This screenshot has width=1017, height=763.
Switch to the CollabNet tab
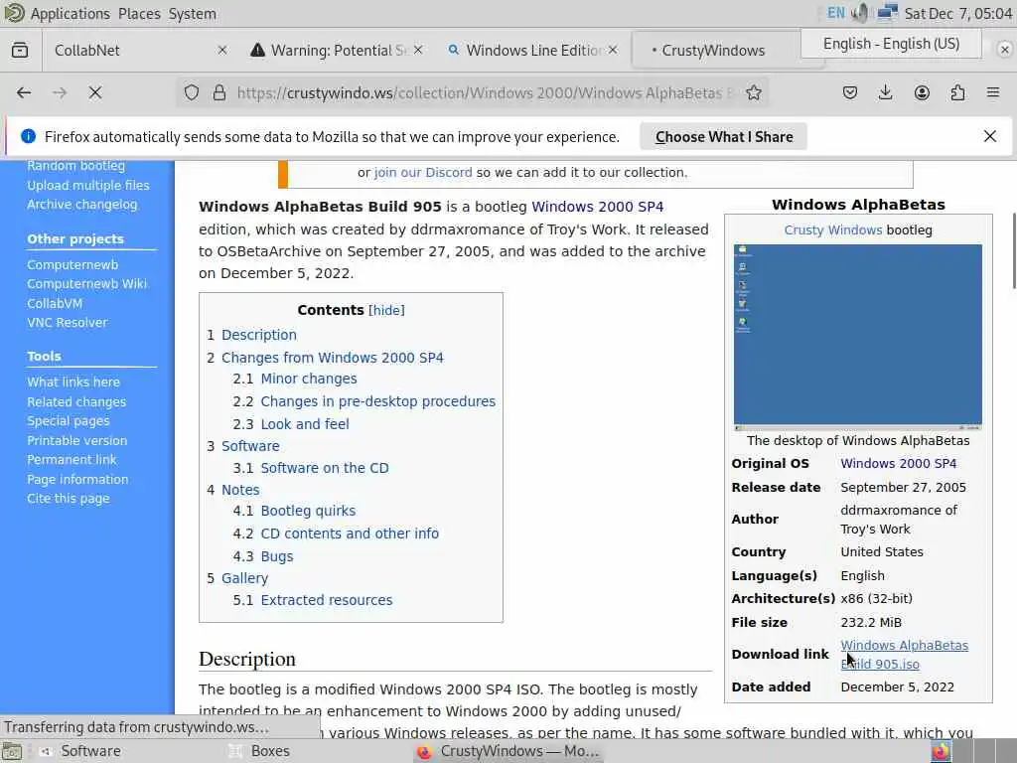(139, 50)
